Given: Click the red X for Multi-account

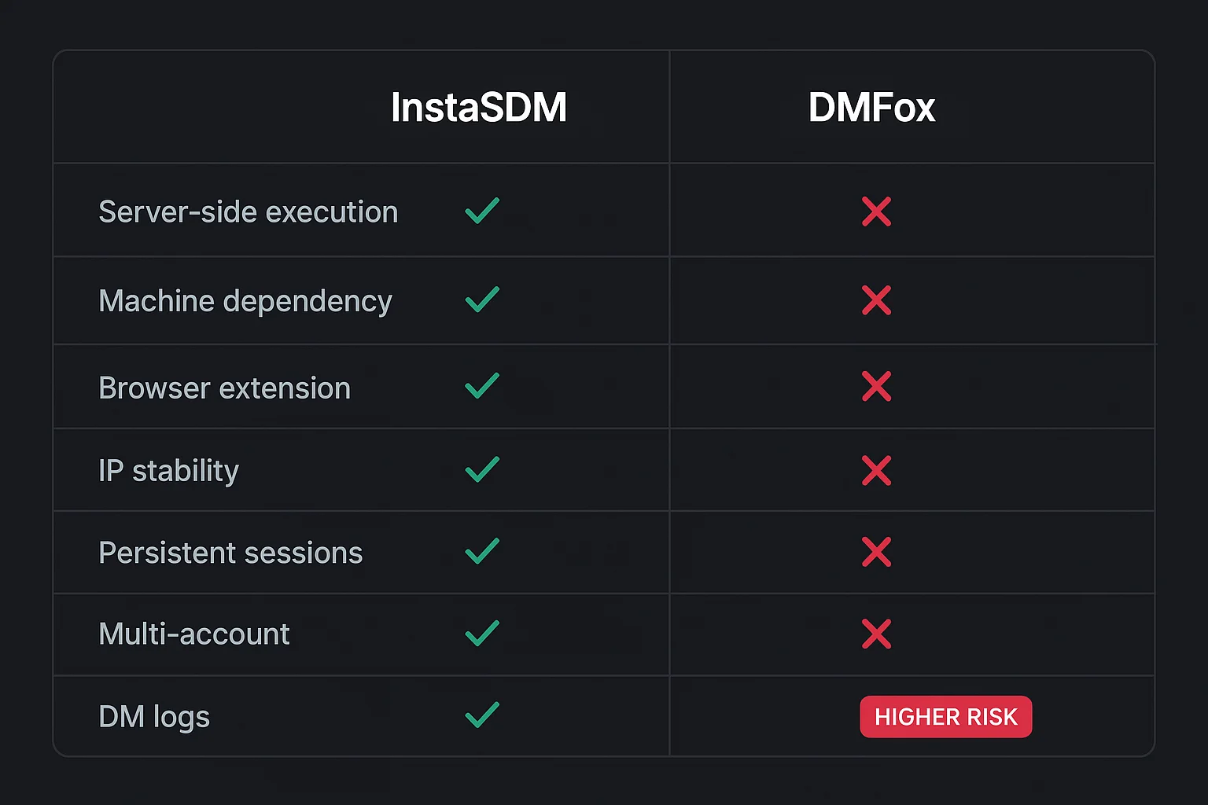Looking at the screenshot, I should coord(876,634).
